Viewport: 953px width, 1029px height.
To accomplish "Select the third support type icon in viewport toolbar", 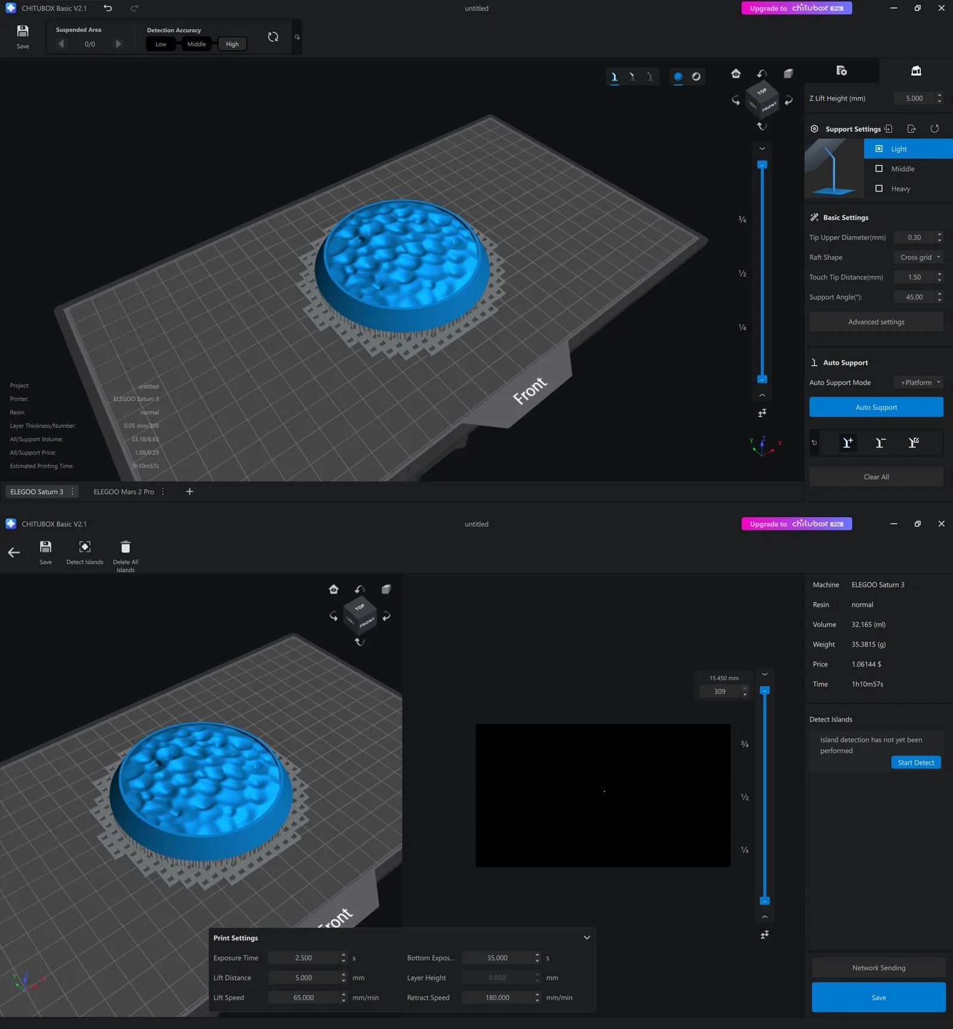I will (x=650, y=76).
